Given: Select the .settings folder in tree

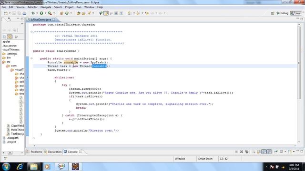Looking at the screenshot, I should point(10,54).
